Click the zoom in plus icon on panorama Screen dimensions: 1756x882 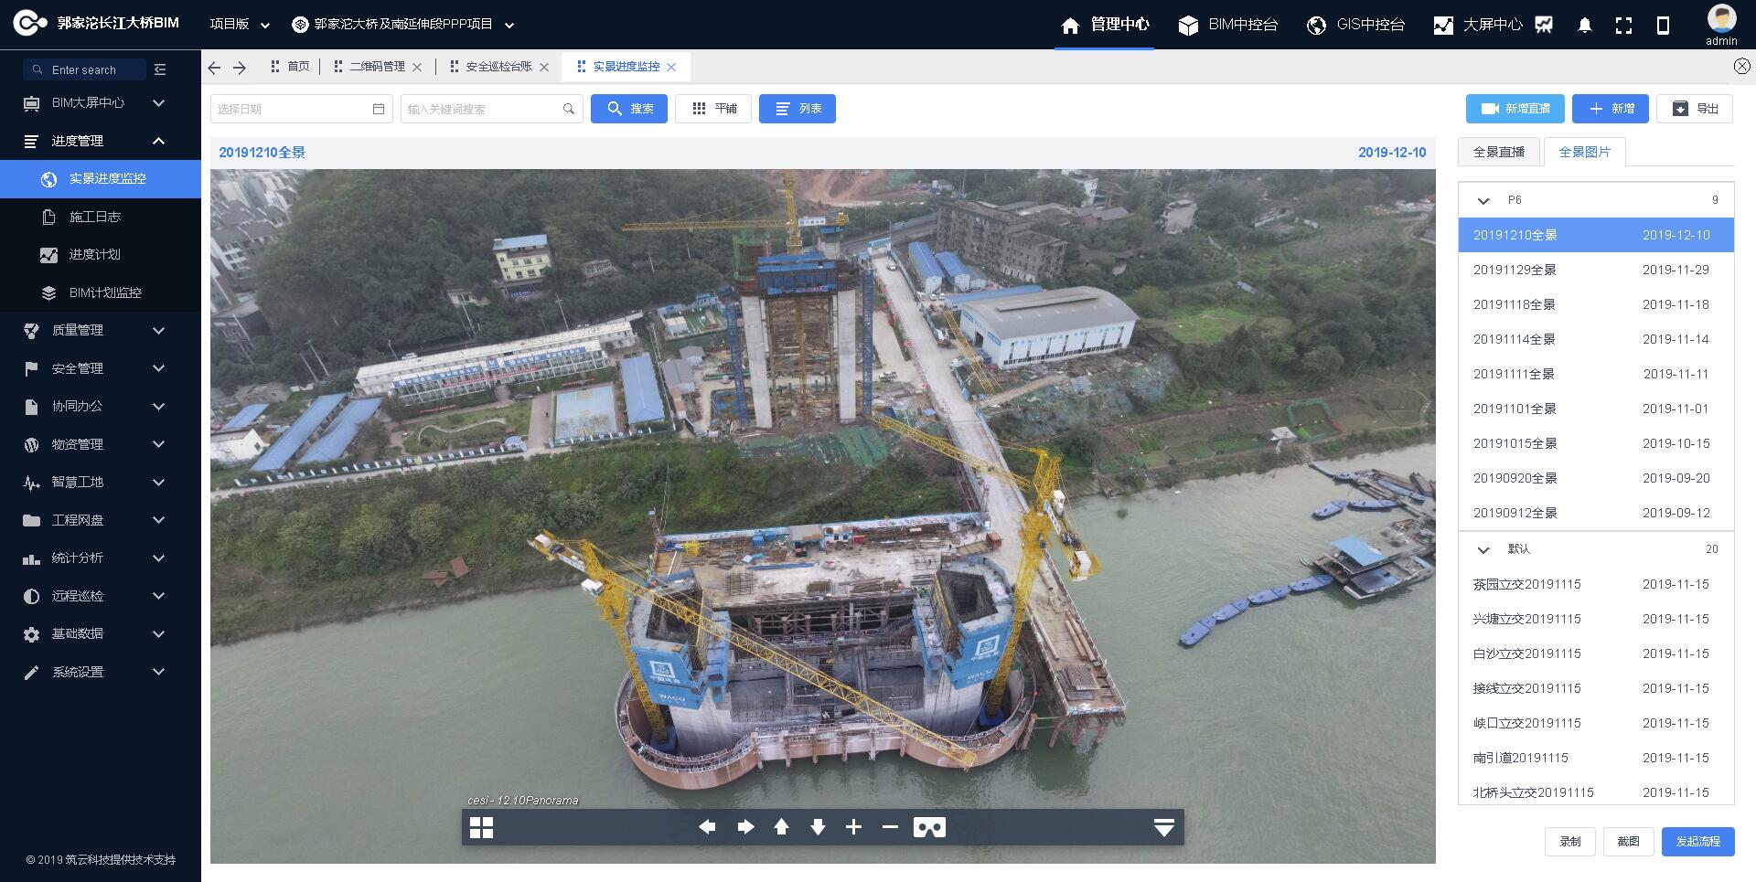tap(853, 827)
